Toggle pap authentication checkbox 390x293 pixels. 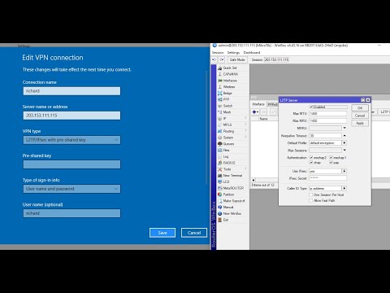click(331, 163)
